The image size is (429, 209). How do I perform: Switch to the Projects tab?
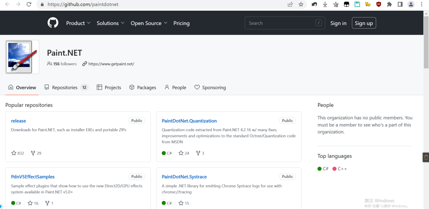tap(109, 87)
